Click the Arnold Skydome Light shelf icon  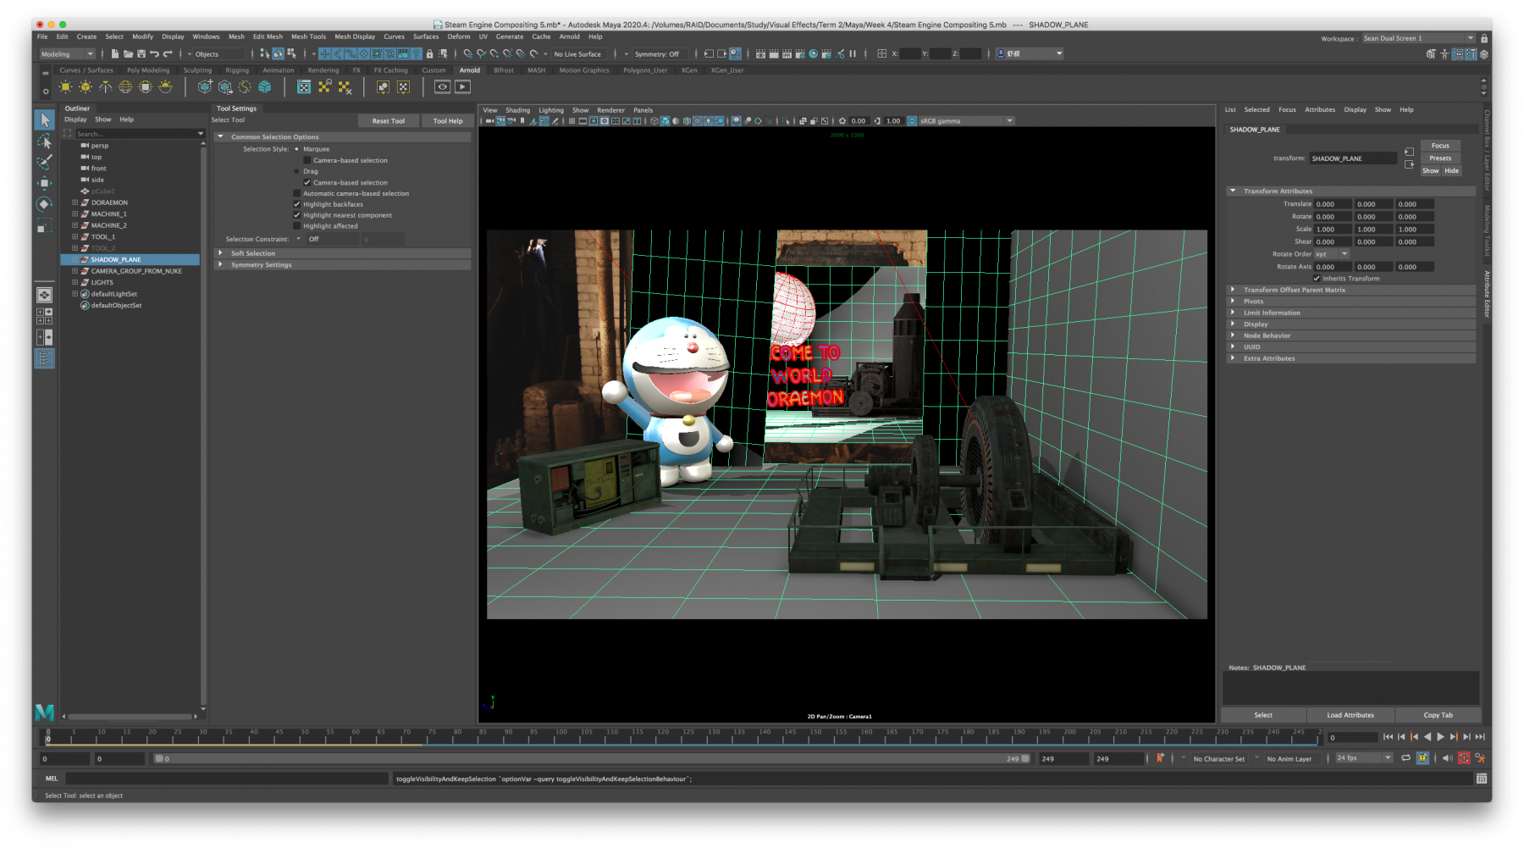125,86
